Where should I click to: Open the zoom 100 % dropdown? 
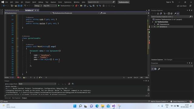click(x=11, y=78)
